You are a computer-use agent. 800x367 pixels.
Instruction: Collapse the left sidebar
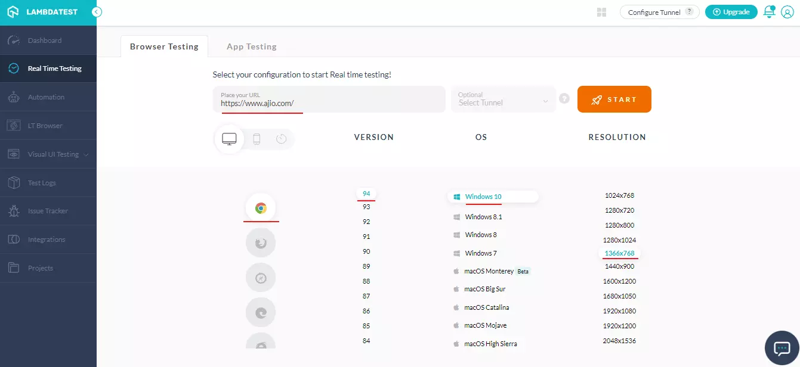pyautogui.click(x=97, y=12)
